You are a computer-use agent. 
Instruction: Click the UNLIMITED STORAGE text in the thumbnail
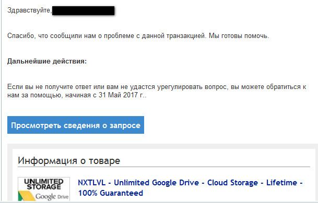pyautogui.click(x=44, y=184)
